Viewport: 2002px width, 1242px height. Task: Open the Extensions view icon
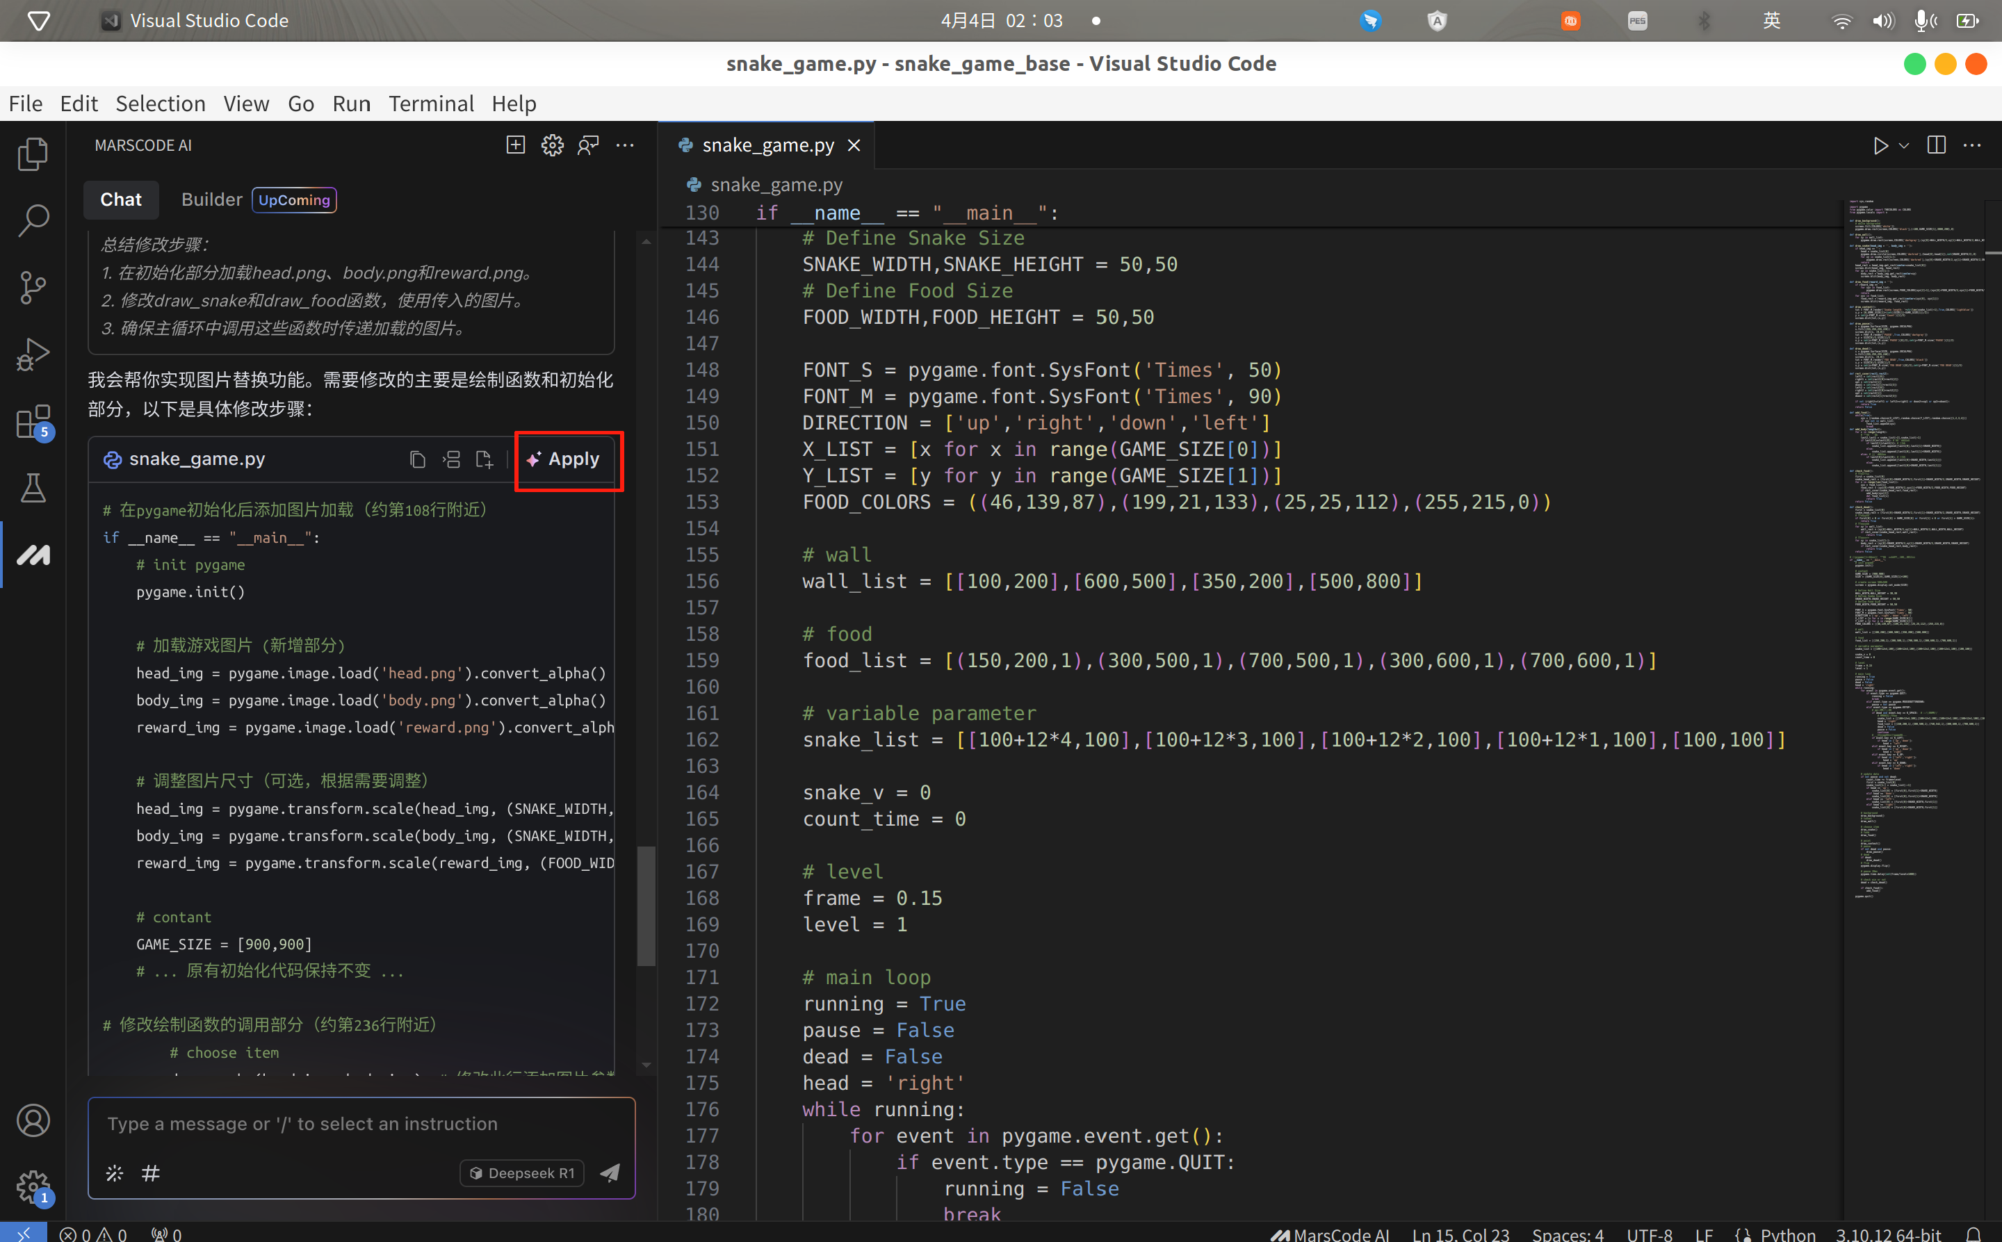pos(33,422)
